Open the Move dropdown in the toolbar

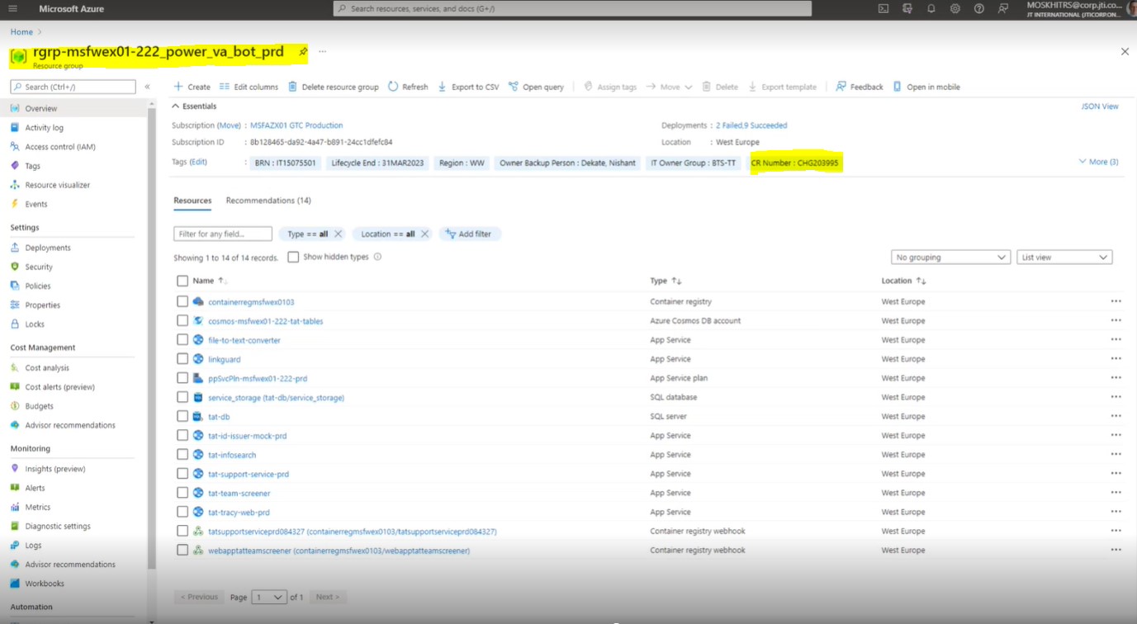670,87
